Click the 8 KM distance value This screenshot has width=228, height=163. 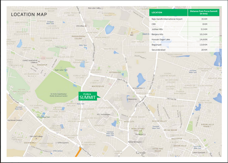(x=205, y=24)
